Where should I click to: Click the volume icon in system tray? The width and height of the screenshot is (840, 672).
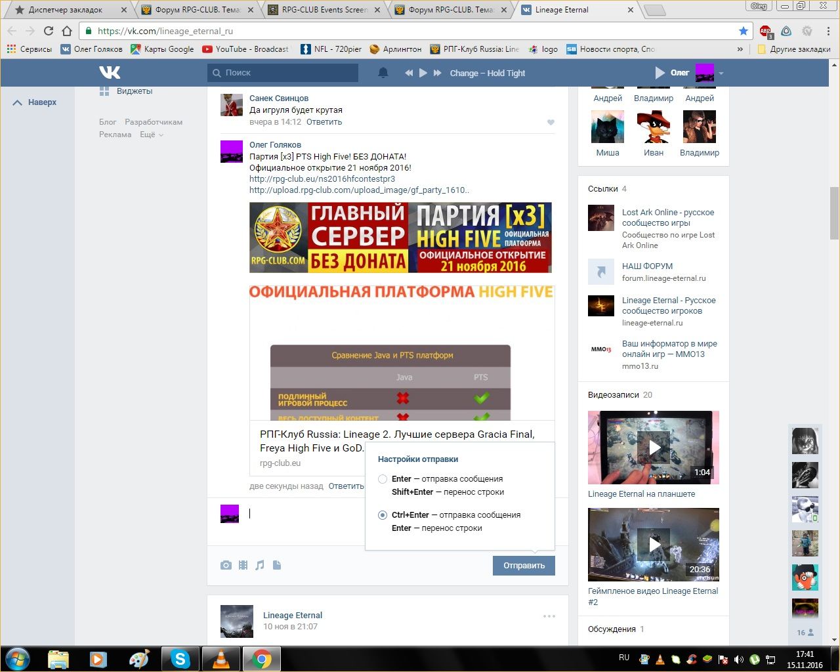pyautogui.click(x=739, y=659)
